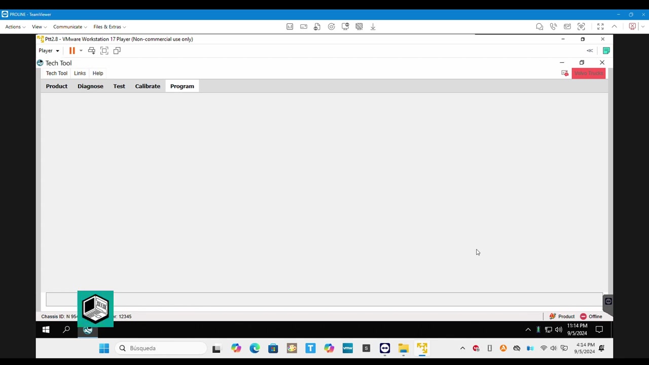Click the Product status bar indicator
649x365 pixels.
562,316
